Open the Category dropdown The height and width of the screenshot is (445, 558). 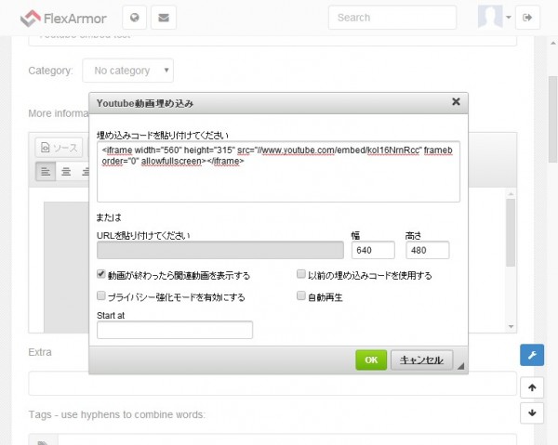127,71
